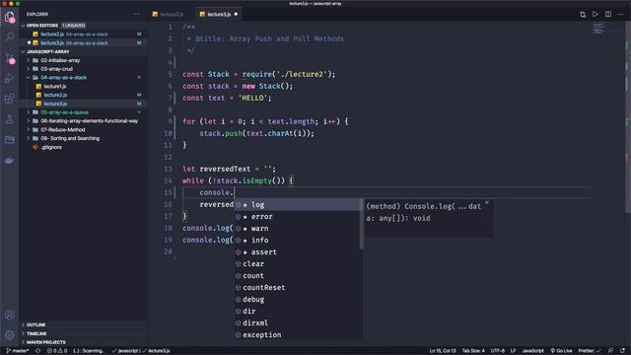
Task: Choose the exception autocomplete suggestion
Action: pos(298,335)
